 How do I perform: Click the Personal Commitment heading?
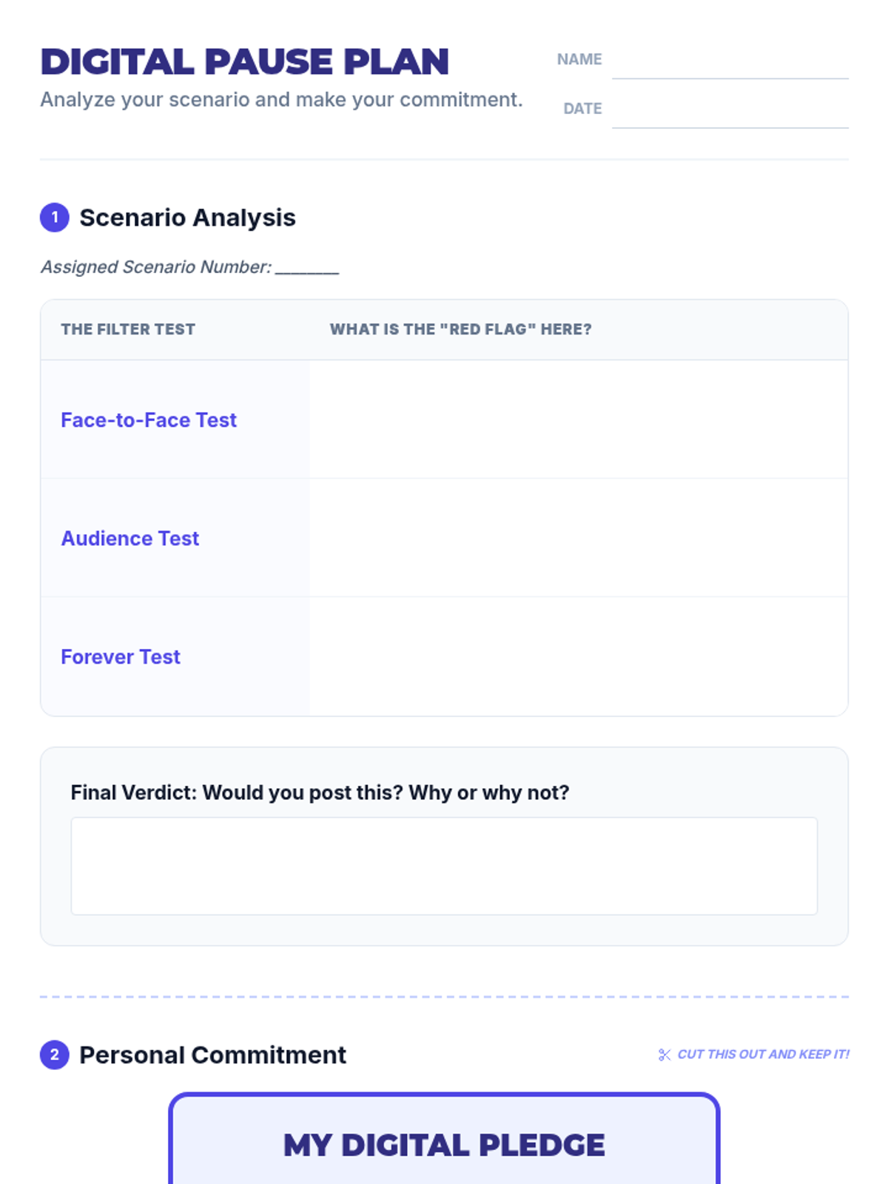click(212, 1054)
